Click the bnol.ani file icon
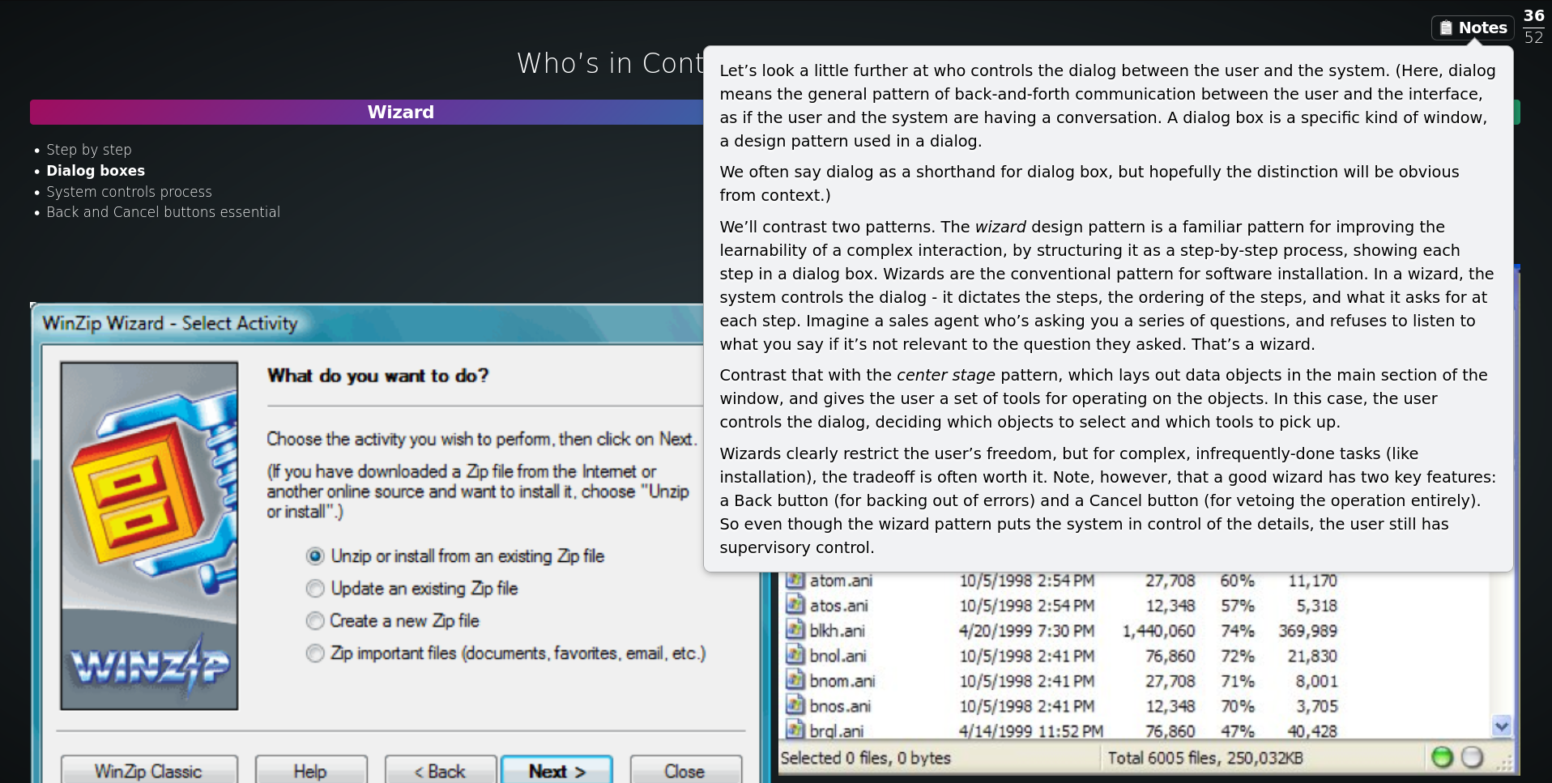This screenshot has width=1552, height=783. 795,655
